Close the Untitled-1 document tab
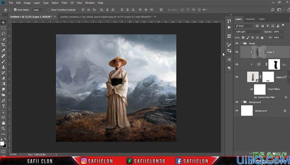The image size is (290, 165). [55, 17]
